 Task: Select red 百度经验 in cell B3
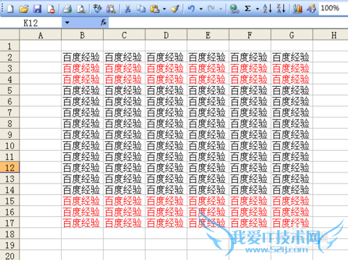[x=82, y=68]
